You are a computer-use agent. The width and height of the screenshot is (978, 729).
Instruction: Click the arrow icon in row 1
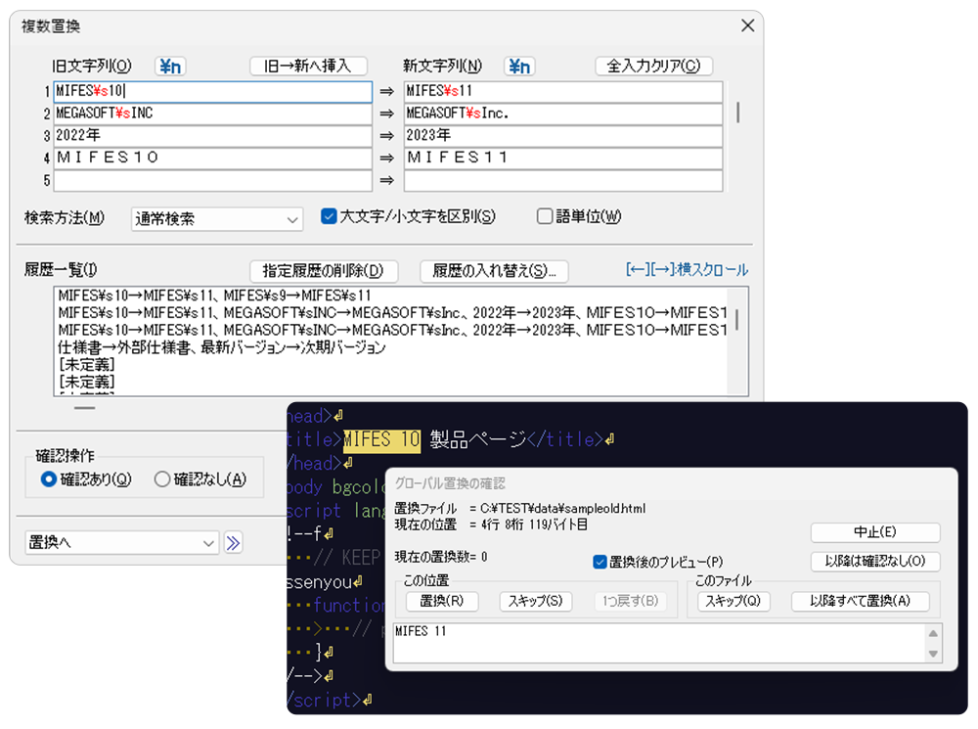point(387,92)
